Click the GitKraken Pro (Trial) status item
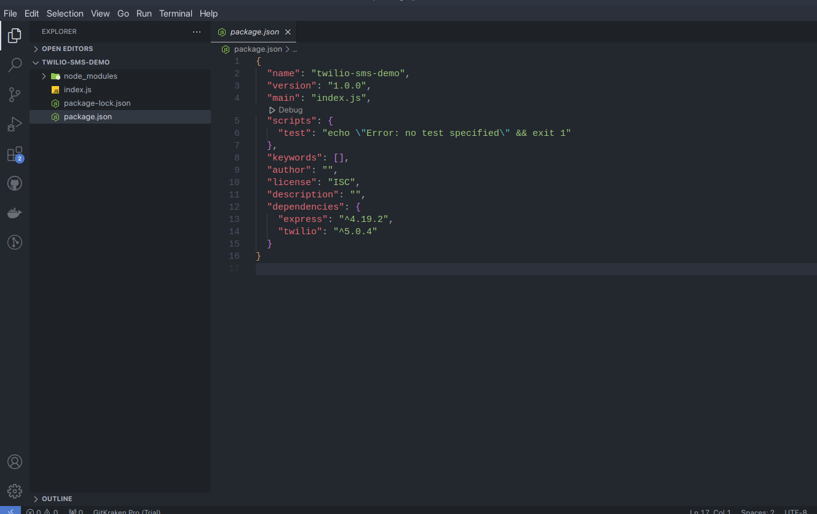This screenshot has width=817, height=514. click(x=127, y=512)
